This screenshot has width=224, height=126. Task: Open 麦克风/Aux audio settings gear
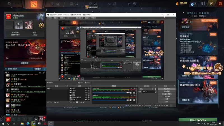pyautogui.click(x=134, y=93)
